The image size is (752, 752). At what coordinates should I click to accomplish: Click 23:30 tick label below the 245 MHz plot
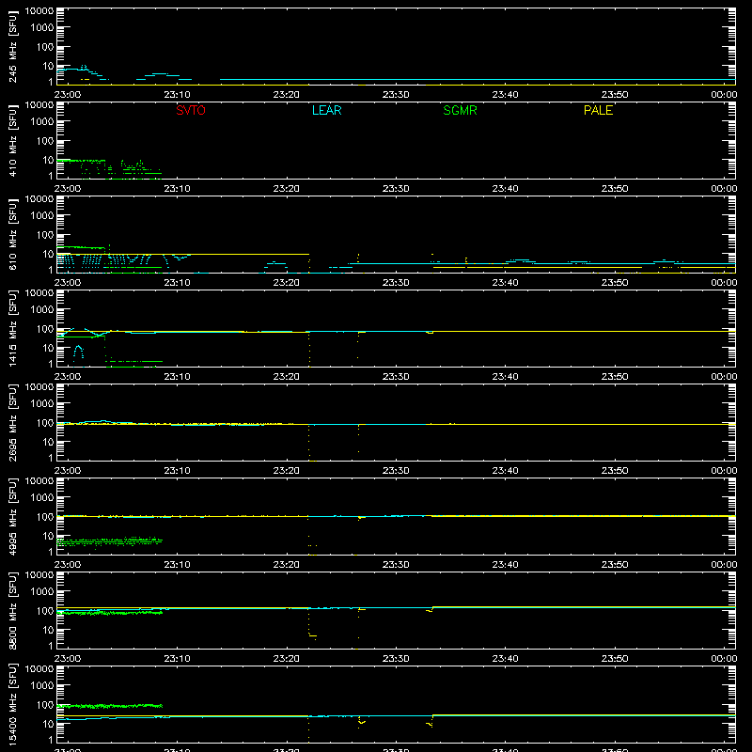(396, 95)
